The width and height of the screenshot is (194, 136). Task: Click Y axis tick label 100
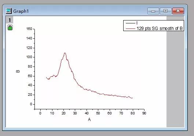click(29, 57)
